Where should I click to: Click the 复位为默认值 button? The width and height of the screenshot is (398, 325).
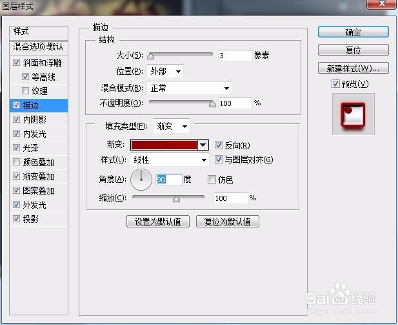(228, 221)
